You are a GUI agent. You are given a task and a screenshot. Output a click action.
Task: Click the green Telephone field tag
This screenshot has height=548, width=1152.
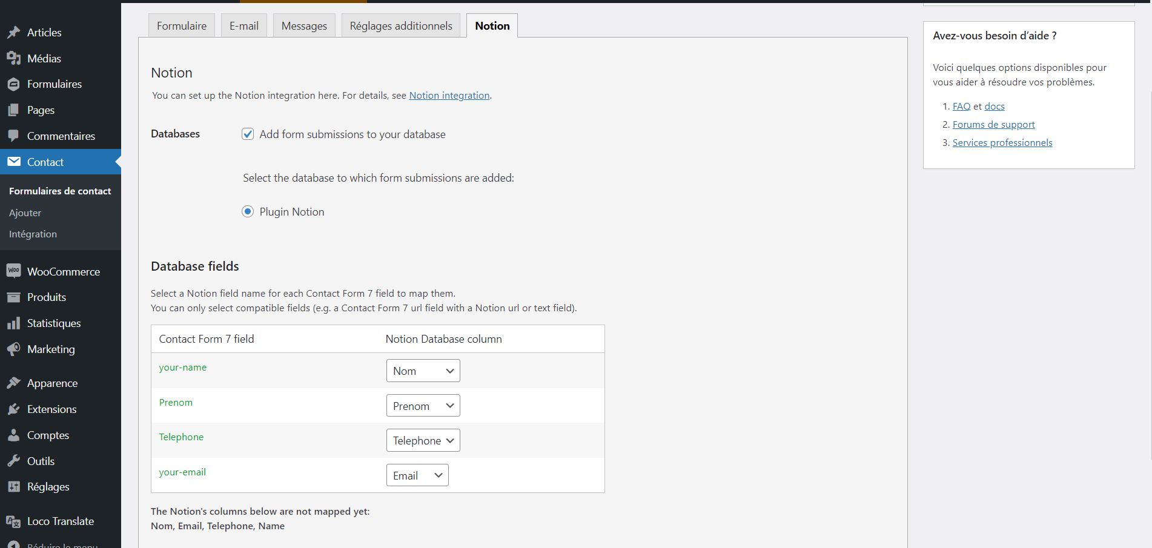pyautogui.click(x=181, y=437)
